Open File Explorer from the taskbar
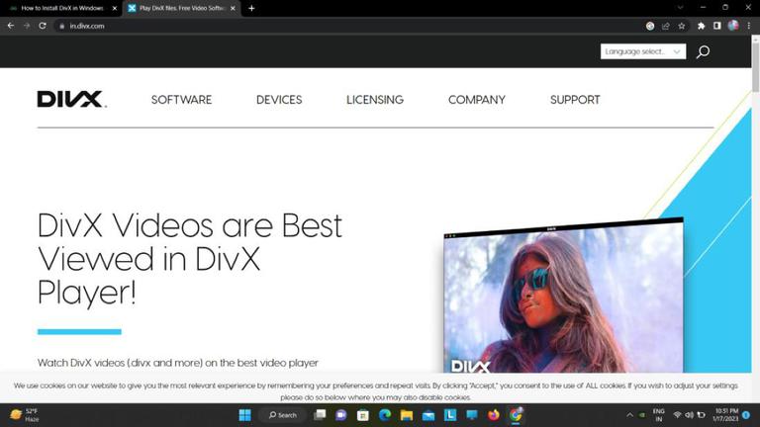760x427 pixels. click(407, 415)
